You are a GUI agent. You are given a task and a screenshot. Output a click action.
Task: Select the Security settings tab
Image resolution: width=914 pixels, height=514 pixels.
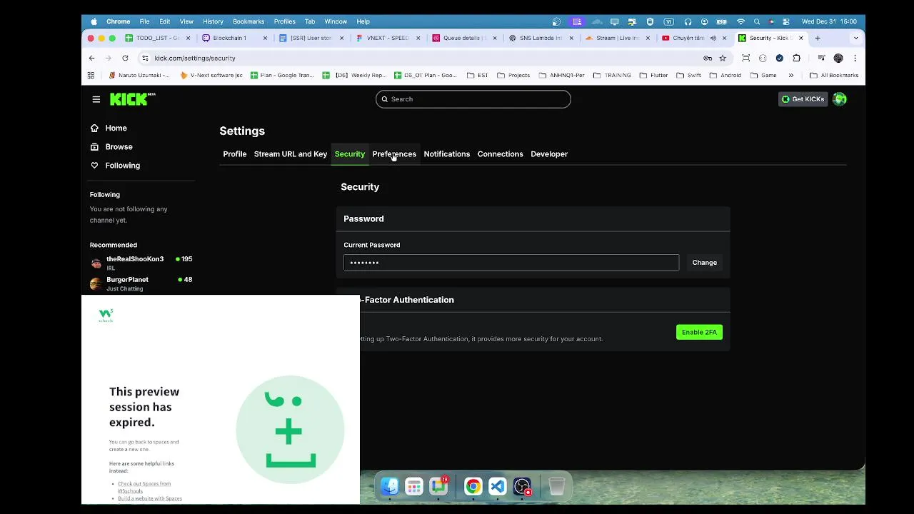click(x=350, y=153)
